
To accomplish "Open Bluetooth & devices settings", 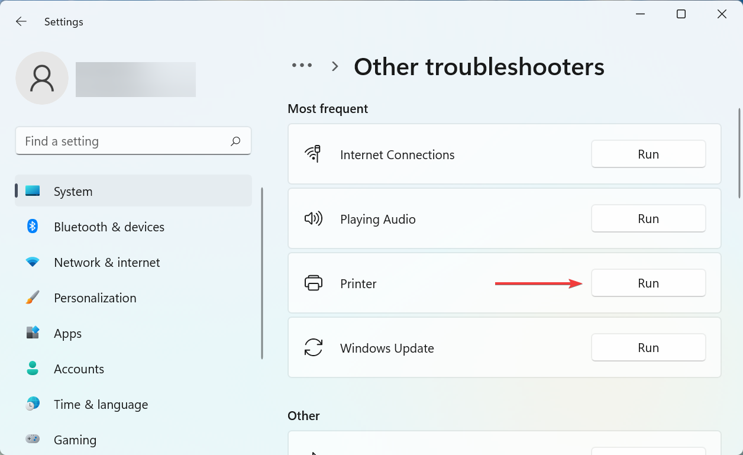I will 133,227.
